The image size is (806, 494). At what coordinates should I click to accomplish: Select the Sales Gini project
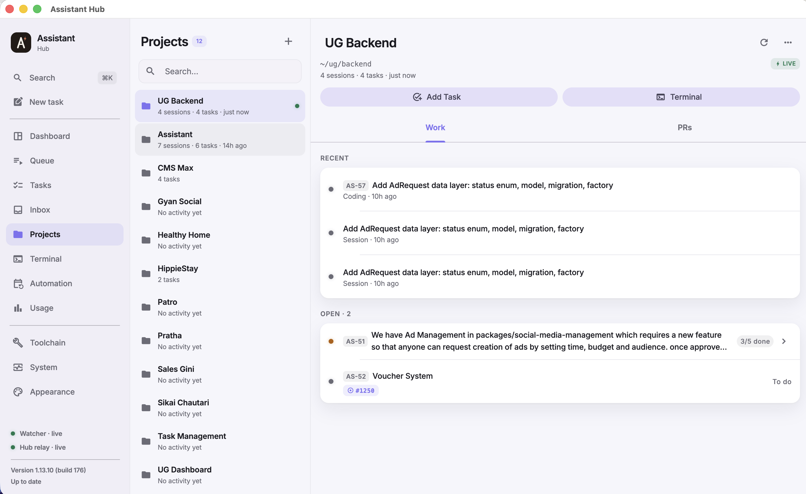(x=220, y=374)
